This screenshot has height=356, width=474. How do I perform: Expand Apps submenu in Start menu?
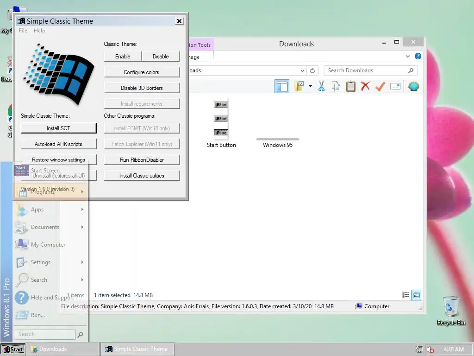tap(51, 210)
